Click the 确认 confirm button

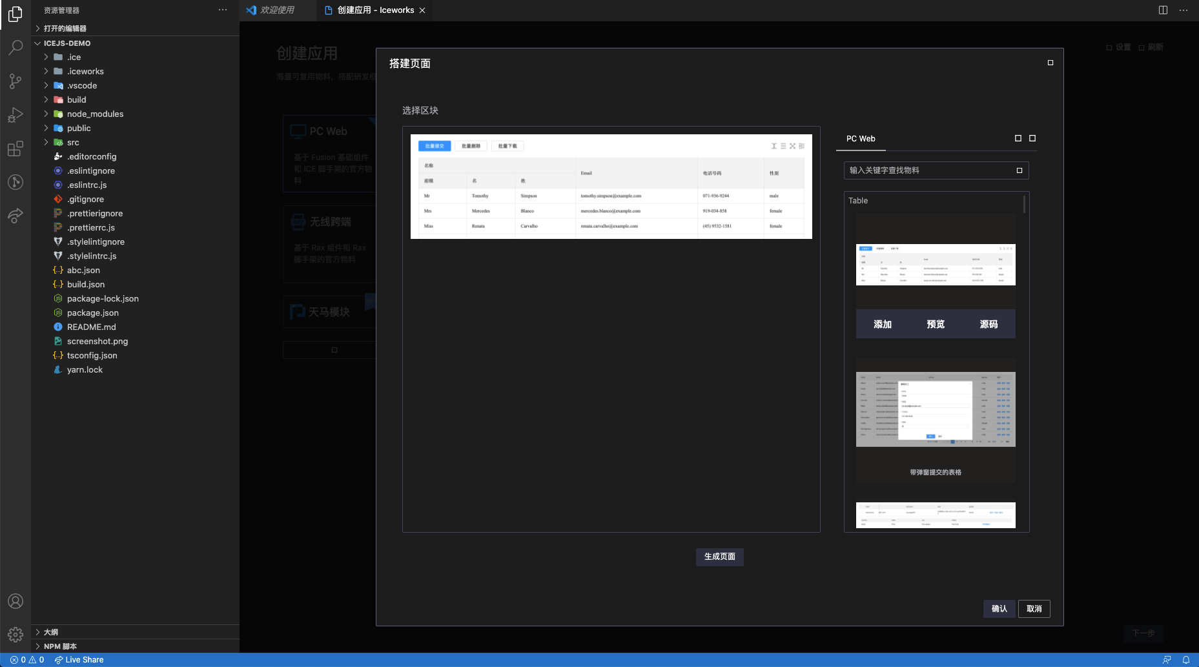click(999, 608)
